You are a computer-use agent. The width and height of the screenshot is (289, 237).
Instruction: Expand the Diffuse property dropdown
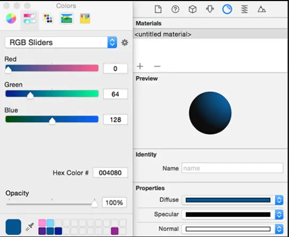tap(279, 200)
